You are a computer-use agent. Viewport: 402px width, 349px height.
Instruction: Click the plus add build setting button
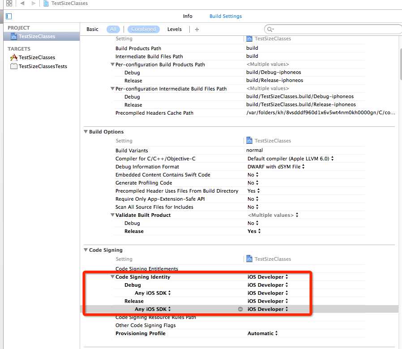197,30
